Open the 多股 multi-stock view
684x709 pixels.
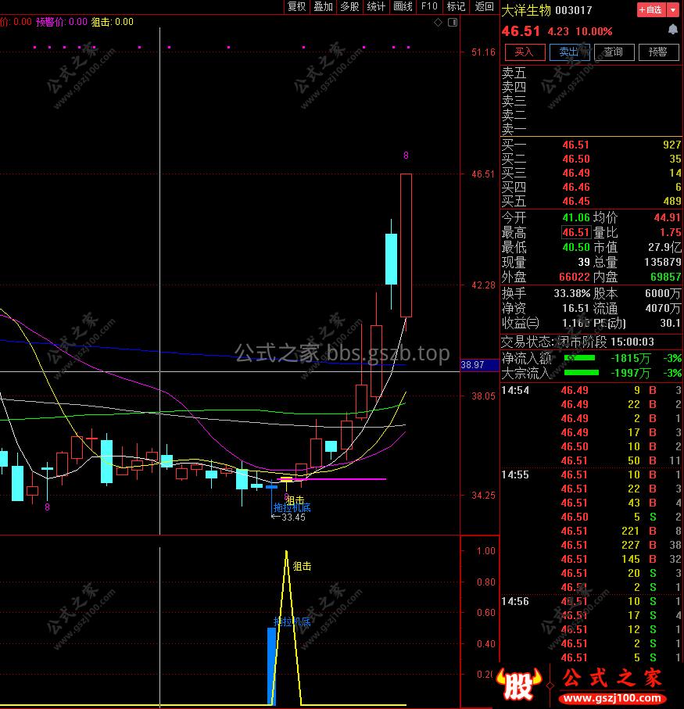pos(349,6)
